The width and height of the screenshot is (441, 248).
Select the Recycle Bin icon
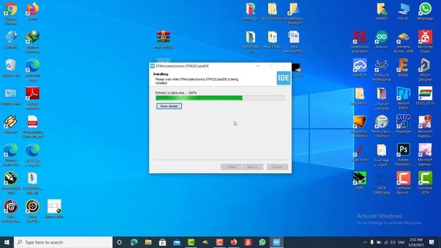[x=11, y=68]
